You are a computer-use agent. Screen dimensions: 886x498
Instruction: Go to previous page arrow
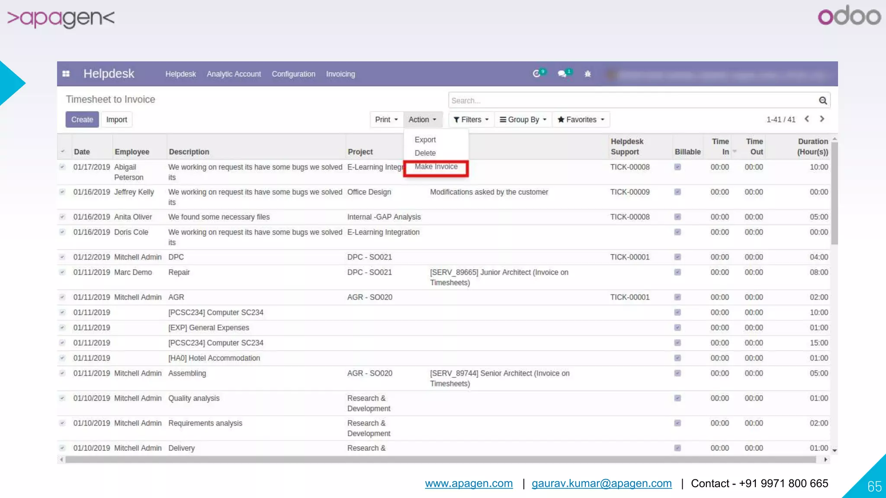point(807,119)
